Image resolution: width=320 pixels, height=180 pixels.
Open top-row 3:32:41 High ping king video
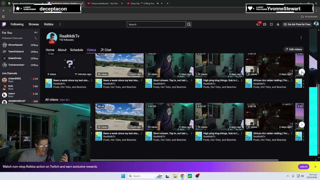pos(219,65)
